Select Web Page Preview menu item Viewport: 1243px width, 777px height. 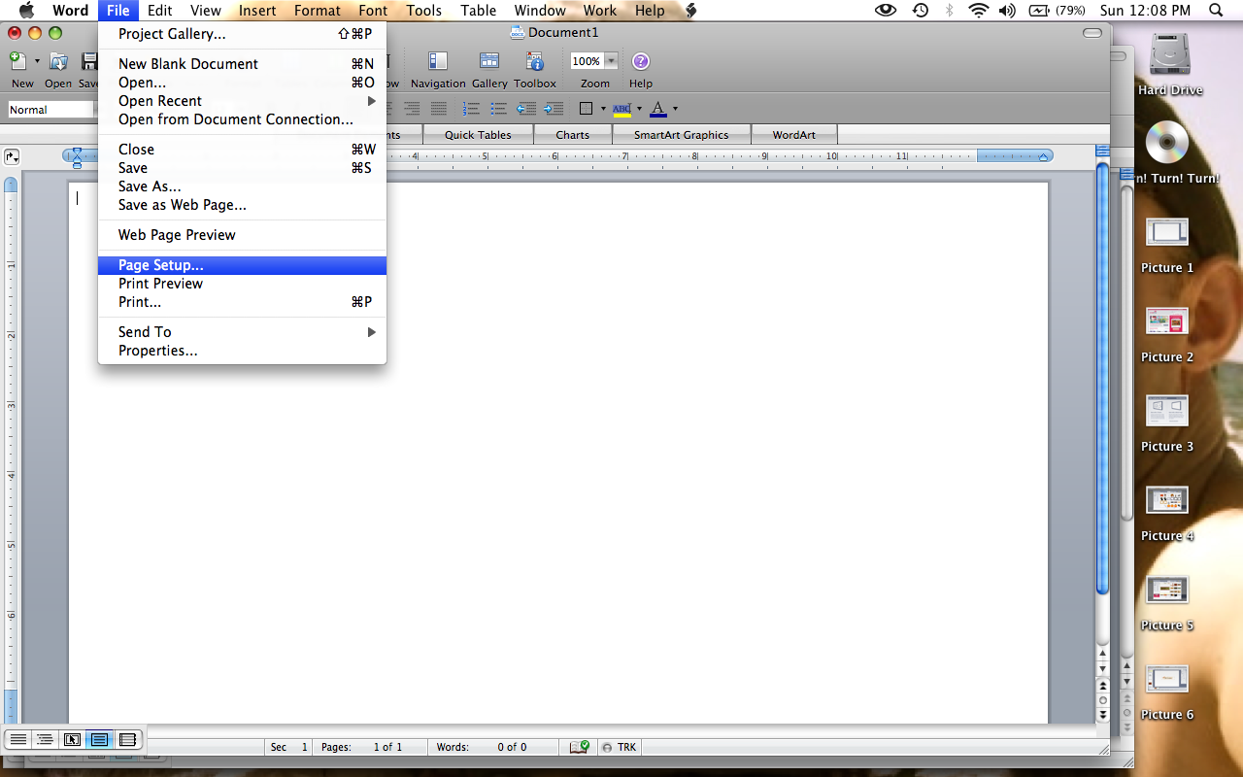[x=242, y=235]
